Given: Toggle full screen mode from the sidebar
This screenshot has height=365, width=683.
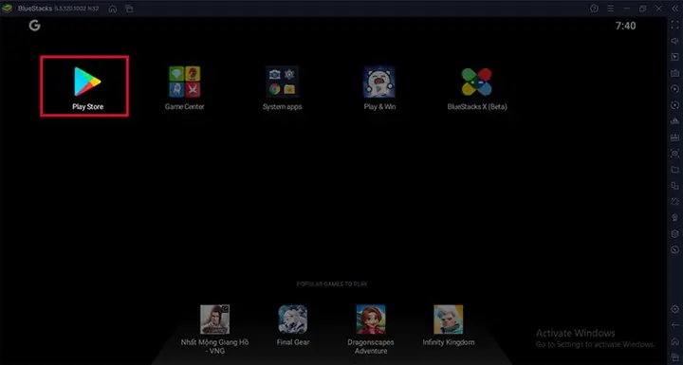Looking at the screenshot, I should (674, 25).
